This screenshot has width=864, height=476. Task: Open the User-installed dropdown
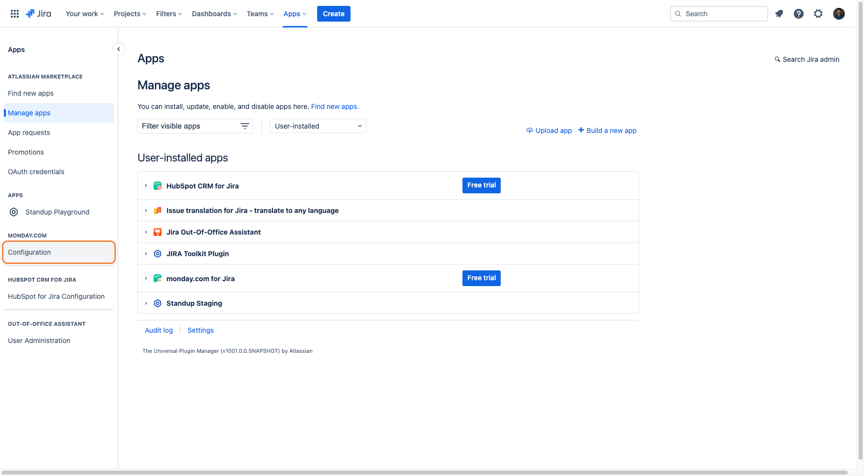point(318,126)
